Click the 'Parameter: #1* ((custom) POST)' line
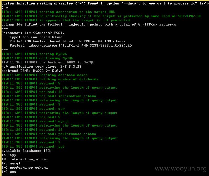The height and width of the screenshot is (176, 209). (x=33, y=33)
